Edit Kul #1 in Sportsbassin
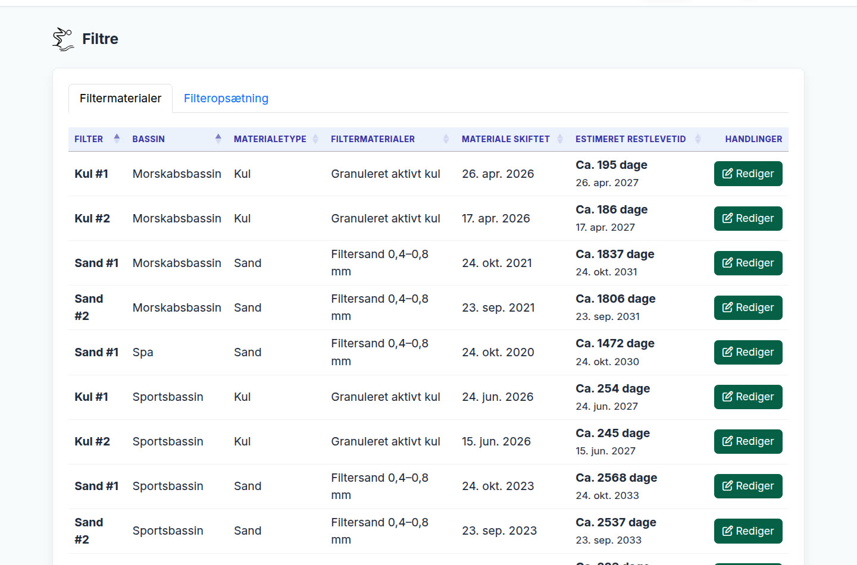The width and height of the screenshot is (857, 565). [x=748, y=397]
